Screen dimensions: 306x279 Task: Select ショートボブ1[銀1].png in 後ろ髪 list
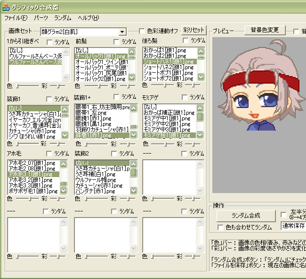[170, 73]
